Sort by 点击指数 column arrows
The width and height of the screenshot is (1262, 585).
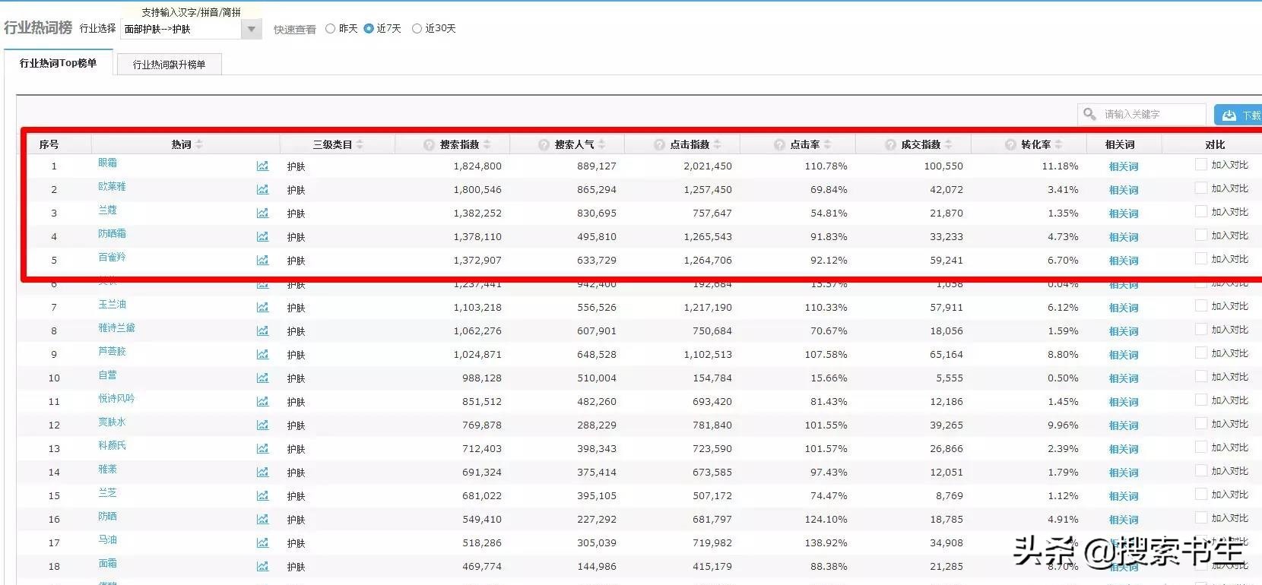pos(718,144)
